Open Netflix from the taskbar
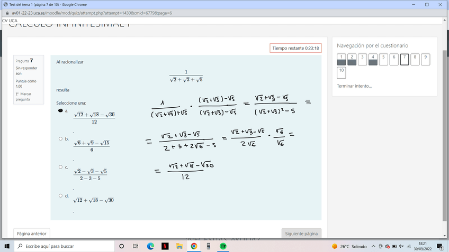 point(165,246)
